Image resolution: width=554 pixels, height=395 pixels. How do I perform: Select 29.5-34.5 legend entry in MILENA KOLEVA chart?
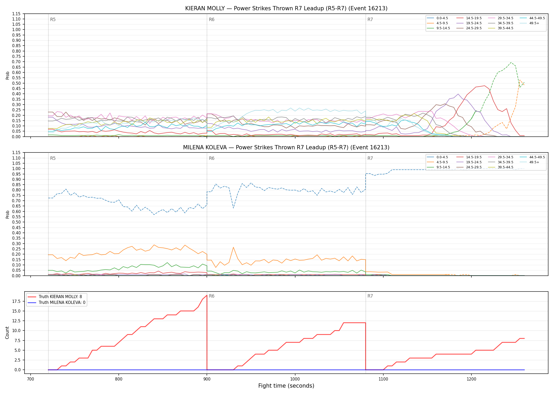point(501,157)
